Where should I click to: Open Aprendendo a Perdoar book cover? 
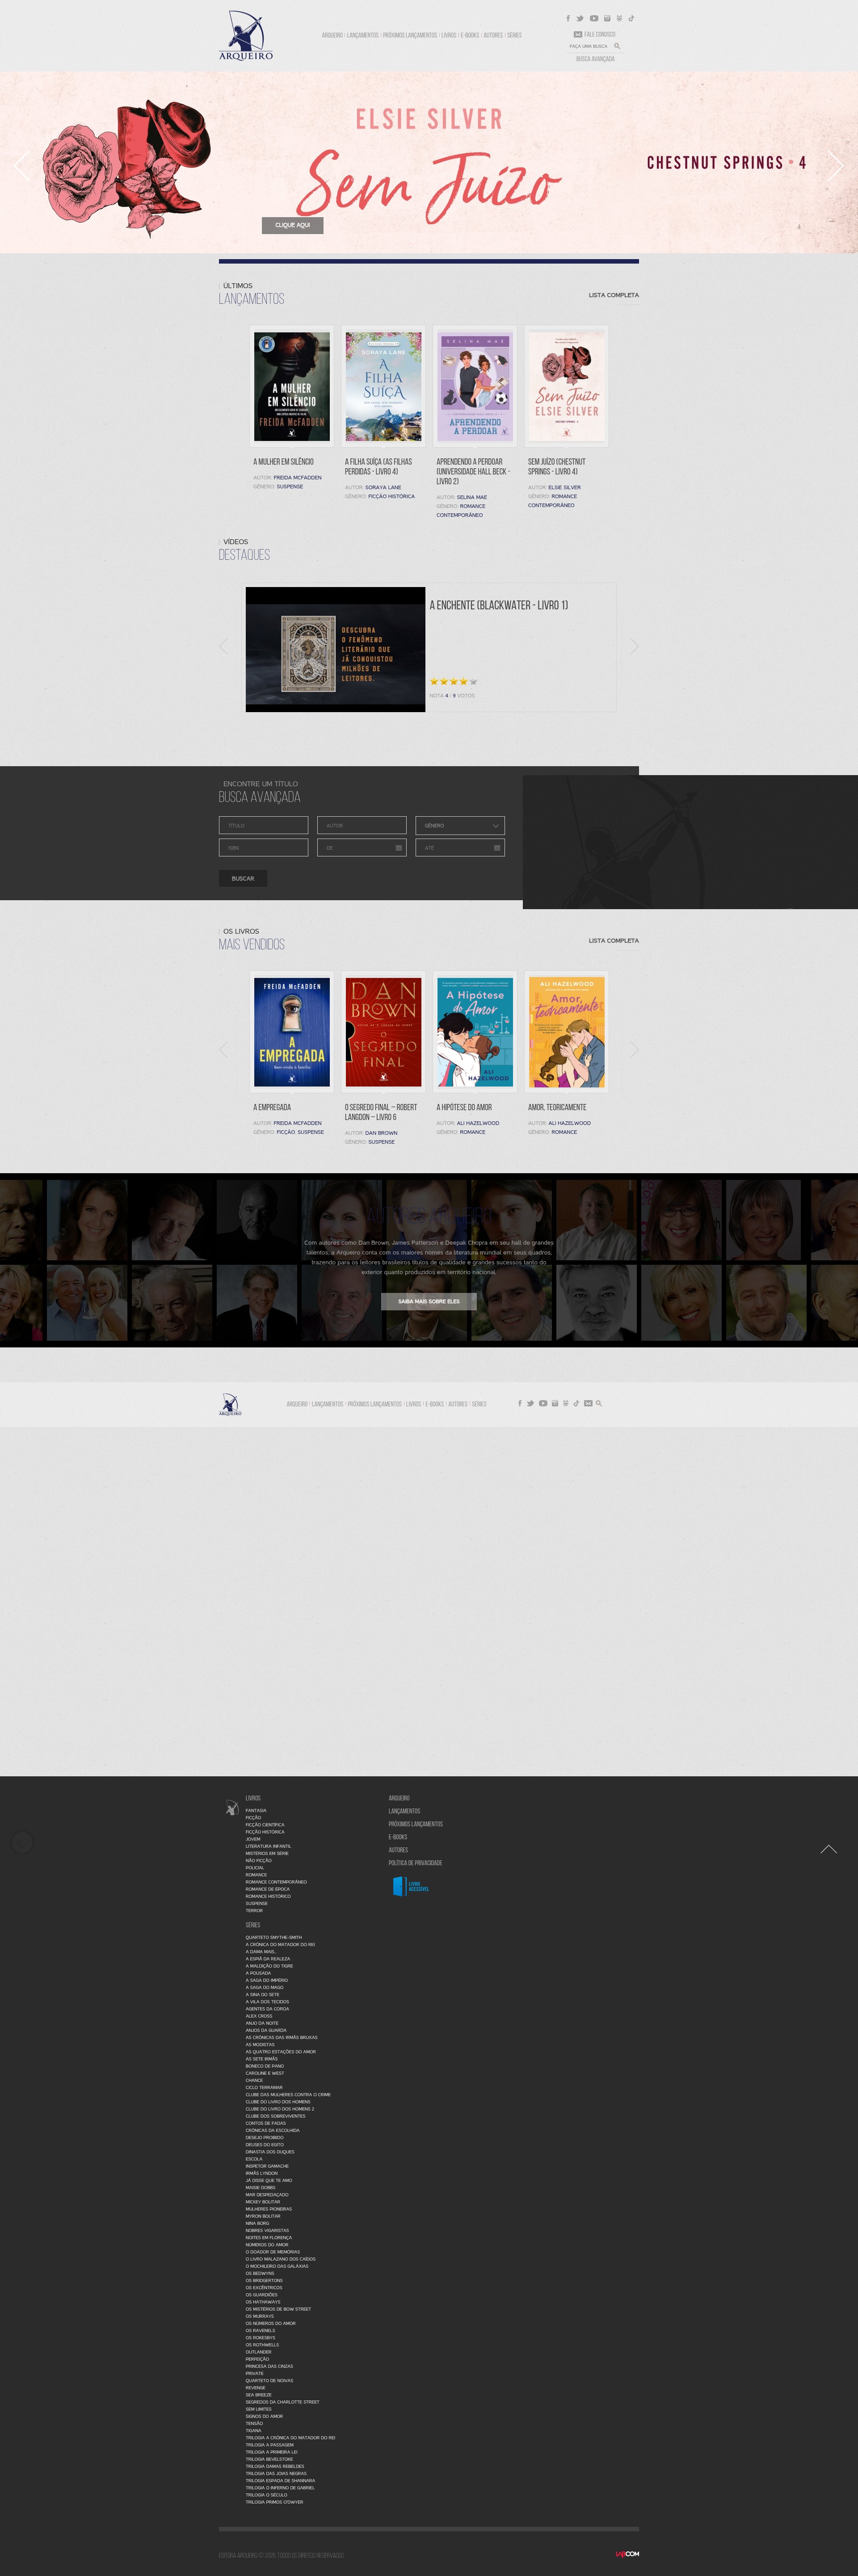[x=475, y=386]
